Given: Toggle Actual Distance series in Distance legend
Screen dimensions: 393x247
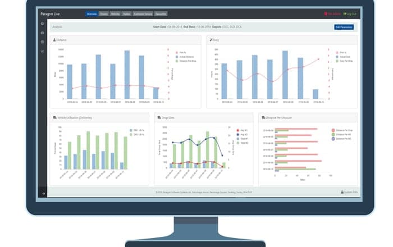Looking at the screenshot, I should pos(185,57).
